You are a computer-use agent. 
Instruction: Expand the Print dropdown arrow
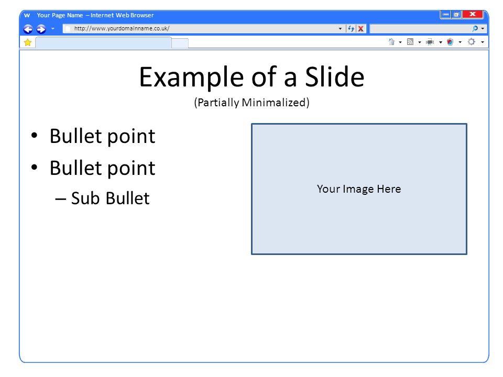pyautogui.click(x=441, y=42)
